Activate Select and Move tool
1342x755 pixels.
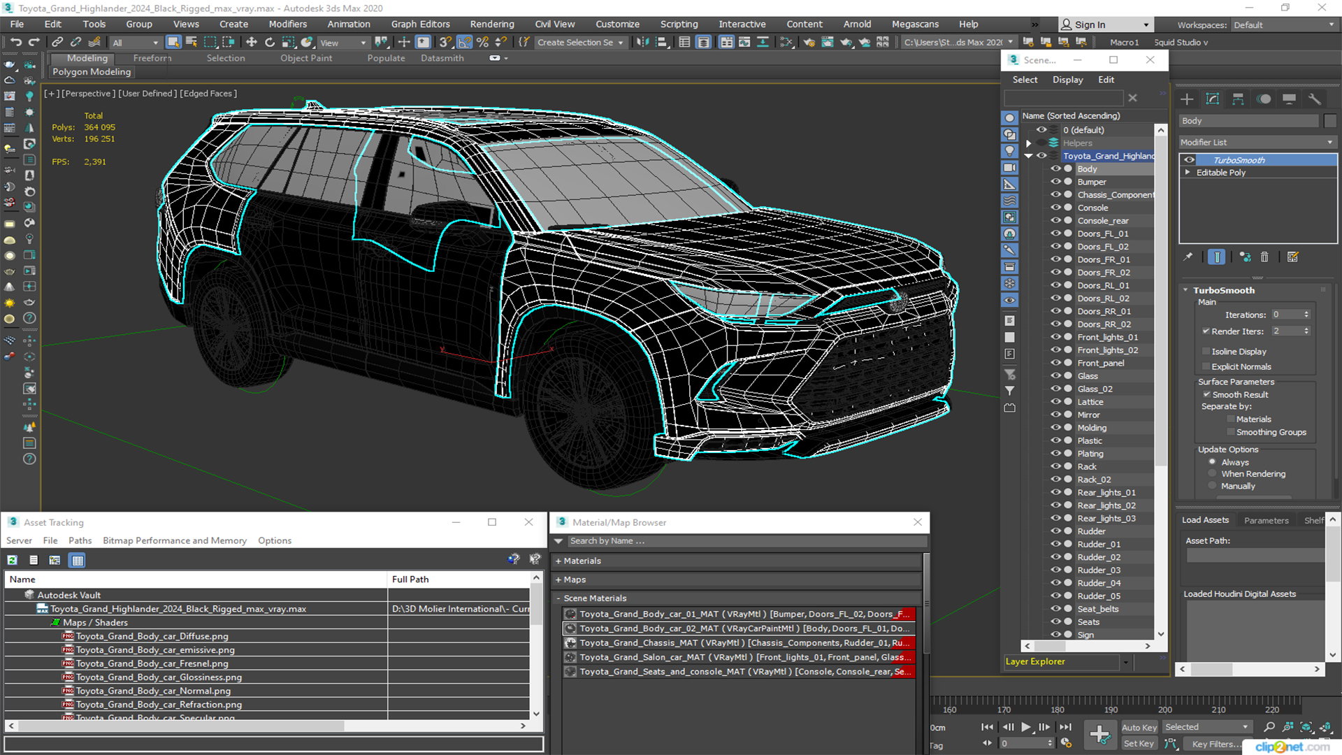(x=252, y=43)
